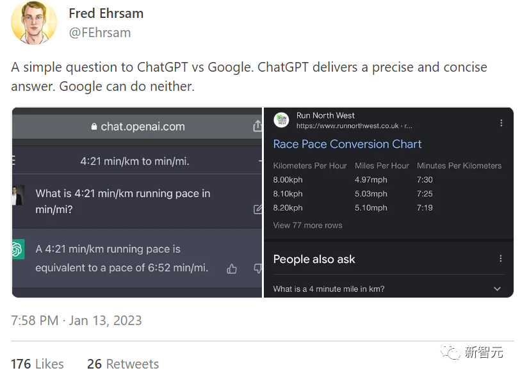The height and width of the screenshot is (375, 520).
Task: View the '26 Retweets' list
Action: pos(122,363)
